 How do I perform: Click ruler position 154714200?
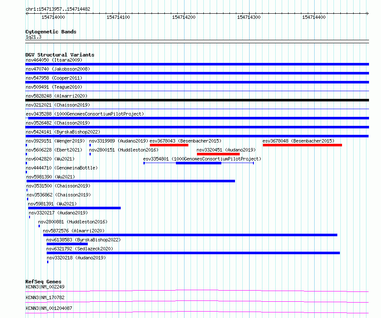pos(184,17)
